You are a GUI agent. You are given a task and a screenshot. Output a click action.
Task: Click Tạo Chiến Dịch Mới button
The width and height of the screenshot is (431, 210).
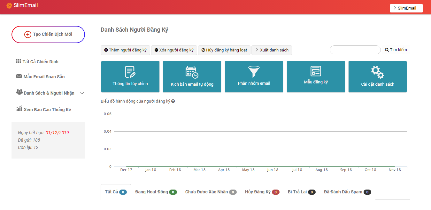(48, 35)
